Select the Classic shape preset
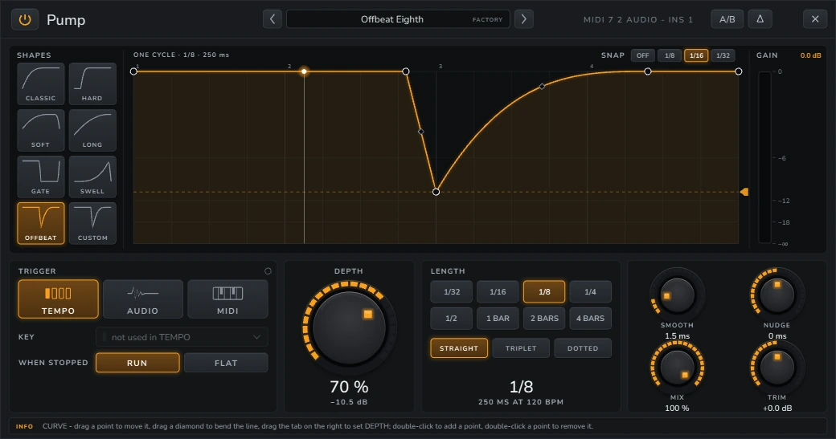 (x=40, y=83)
